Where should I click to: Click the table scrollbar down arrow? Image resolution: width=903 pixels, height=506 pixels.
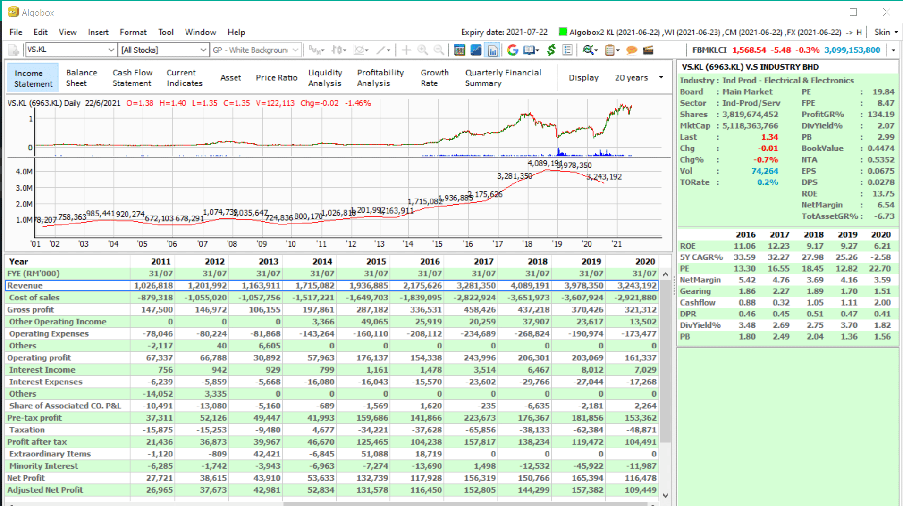(665, 495)
